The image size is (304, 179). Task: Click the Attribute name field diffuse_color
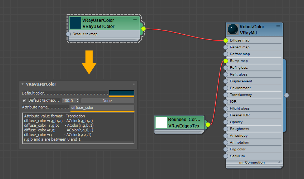click(102, 107)
